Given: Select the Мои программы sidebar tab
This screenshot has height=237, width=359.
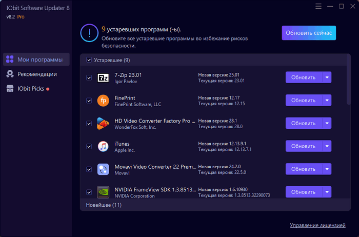Looking at the screenshot, I should pyautogui.click(x=36, y=60).
